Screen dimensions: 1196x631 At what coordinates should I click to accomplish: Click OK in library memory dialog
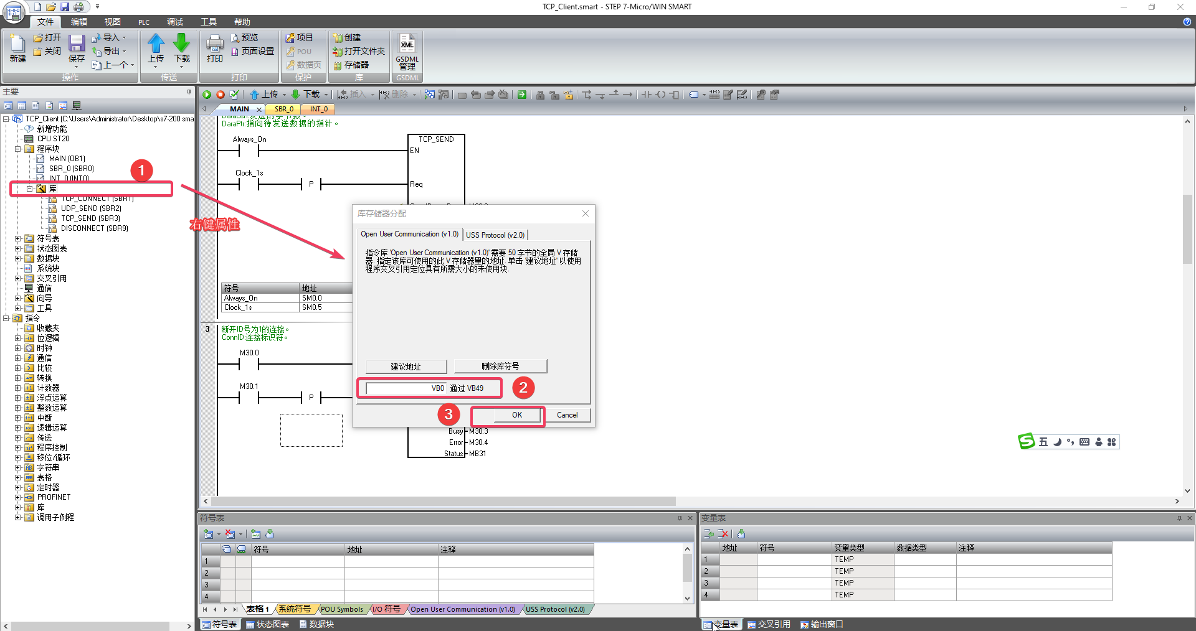517,415
